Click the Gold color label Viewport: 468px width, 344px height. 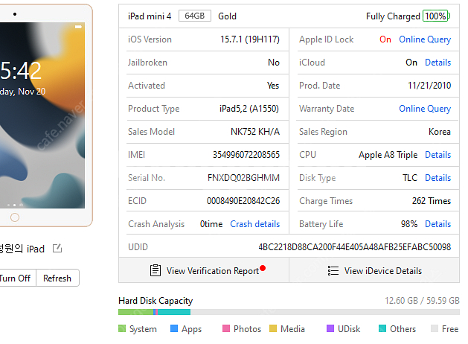[x=227, y=16]
